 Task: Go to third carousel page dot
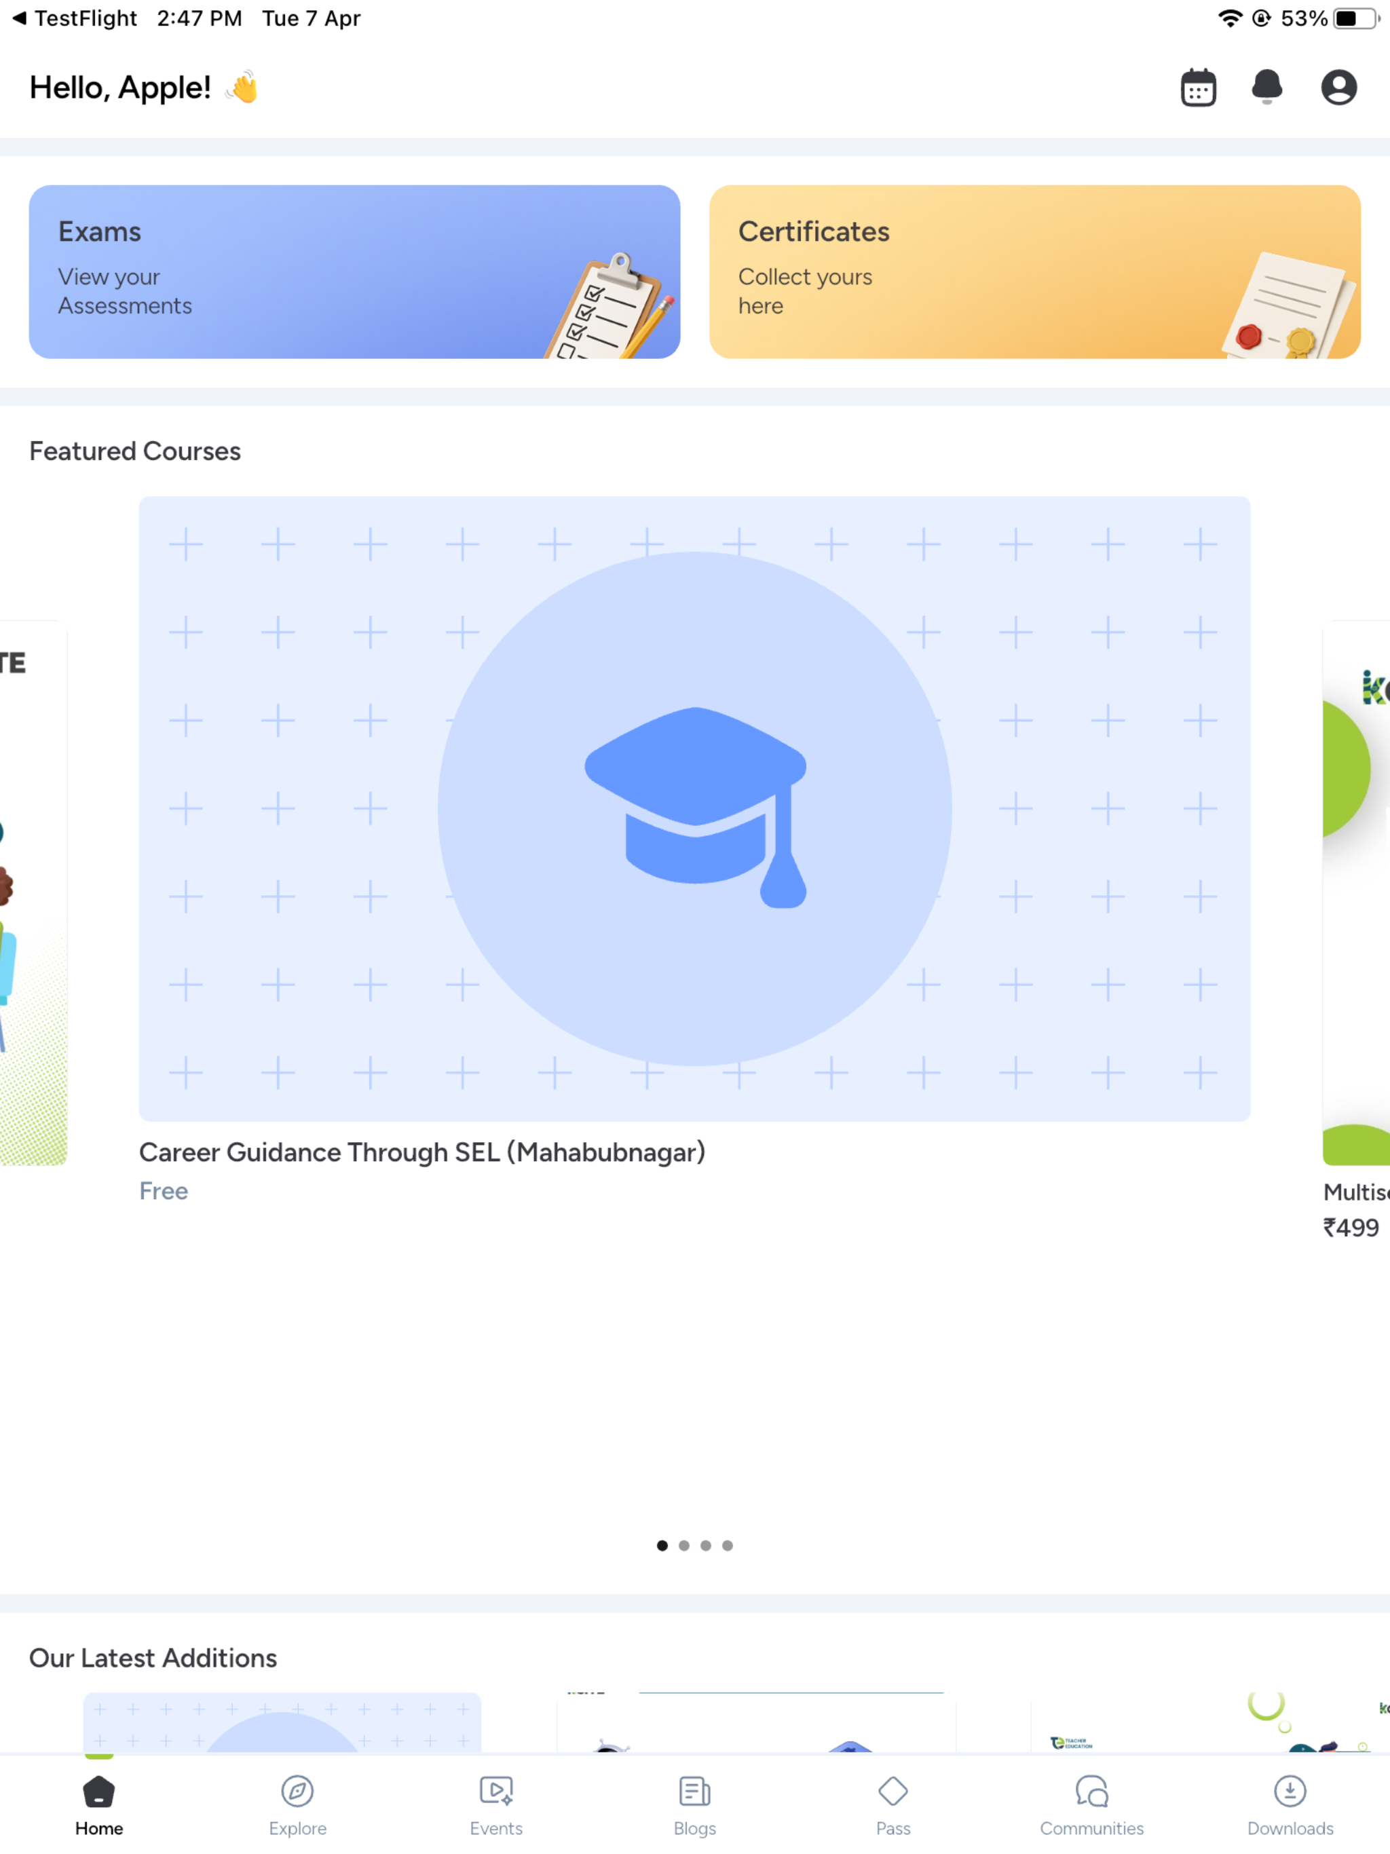(706, 1545)
